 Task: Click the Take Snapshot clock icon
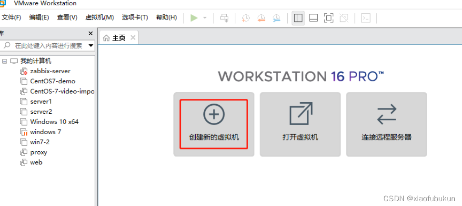pos(245,18)
